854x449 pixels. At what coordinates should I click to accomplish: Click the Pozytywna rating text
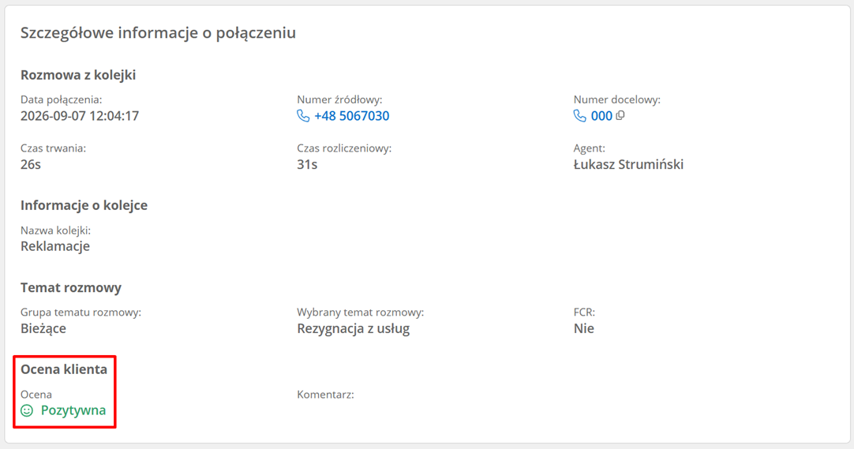click(73, 410)
